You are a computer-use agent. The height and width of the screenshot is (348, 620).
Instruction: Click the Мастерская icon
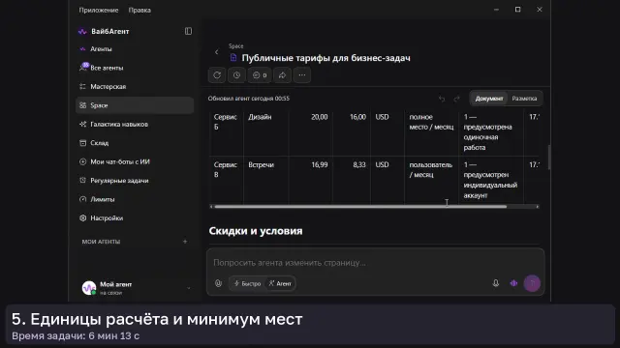[x=82, y=86]
